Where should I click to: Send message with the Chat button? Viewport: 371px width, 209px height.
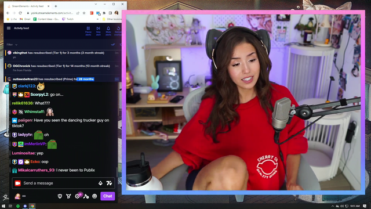tap(108, 196)
